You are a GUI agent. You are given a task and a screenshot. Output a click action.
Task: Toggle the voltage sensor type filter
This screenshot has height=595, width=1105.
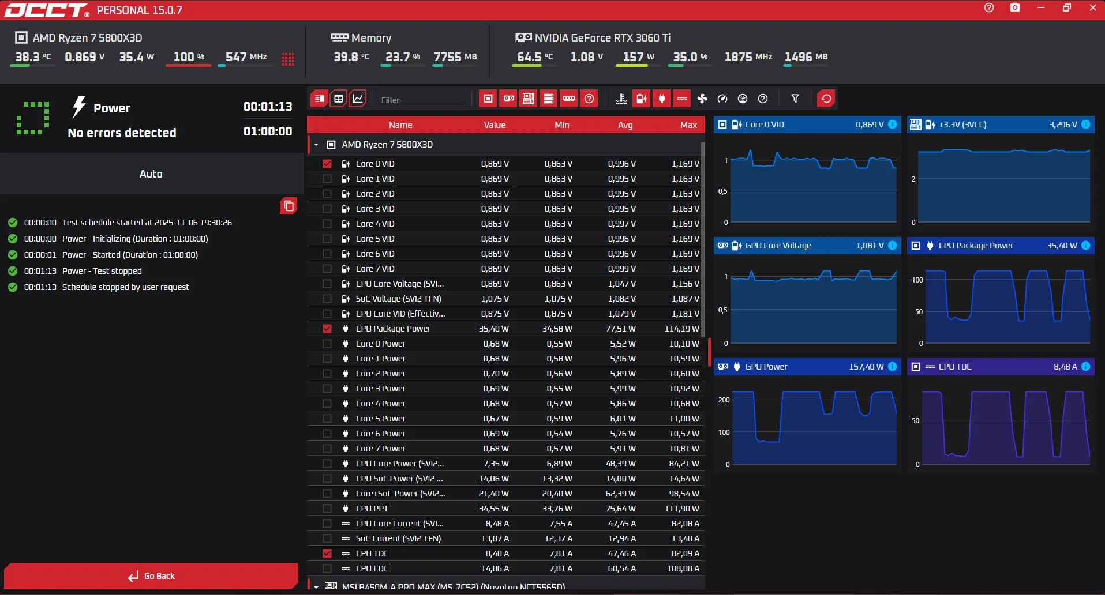(x=642, y=99)
